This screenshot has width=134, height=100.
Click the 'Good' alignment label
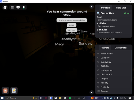(127, 13)
